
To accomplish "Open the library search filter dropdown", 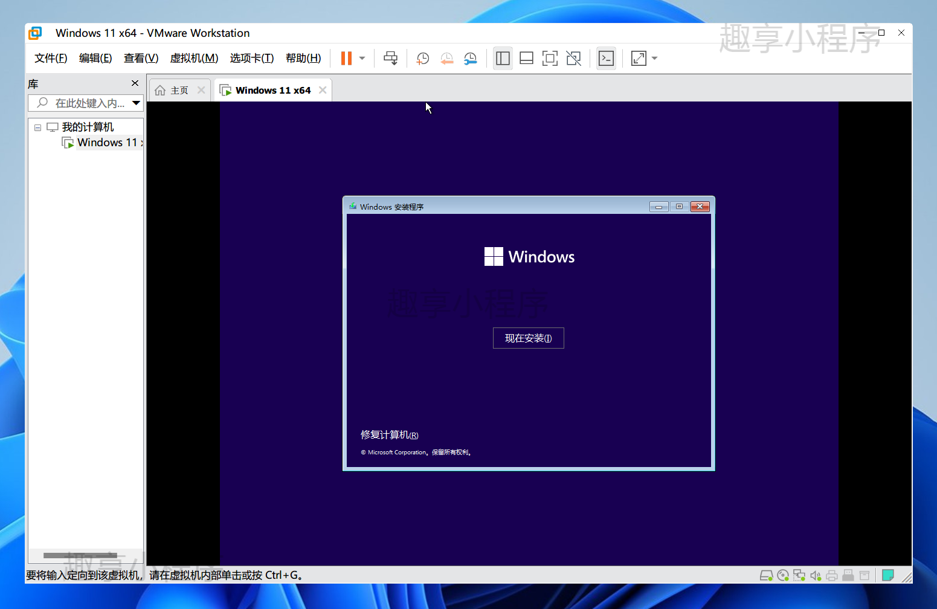I will click(137, 103).
